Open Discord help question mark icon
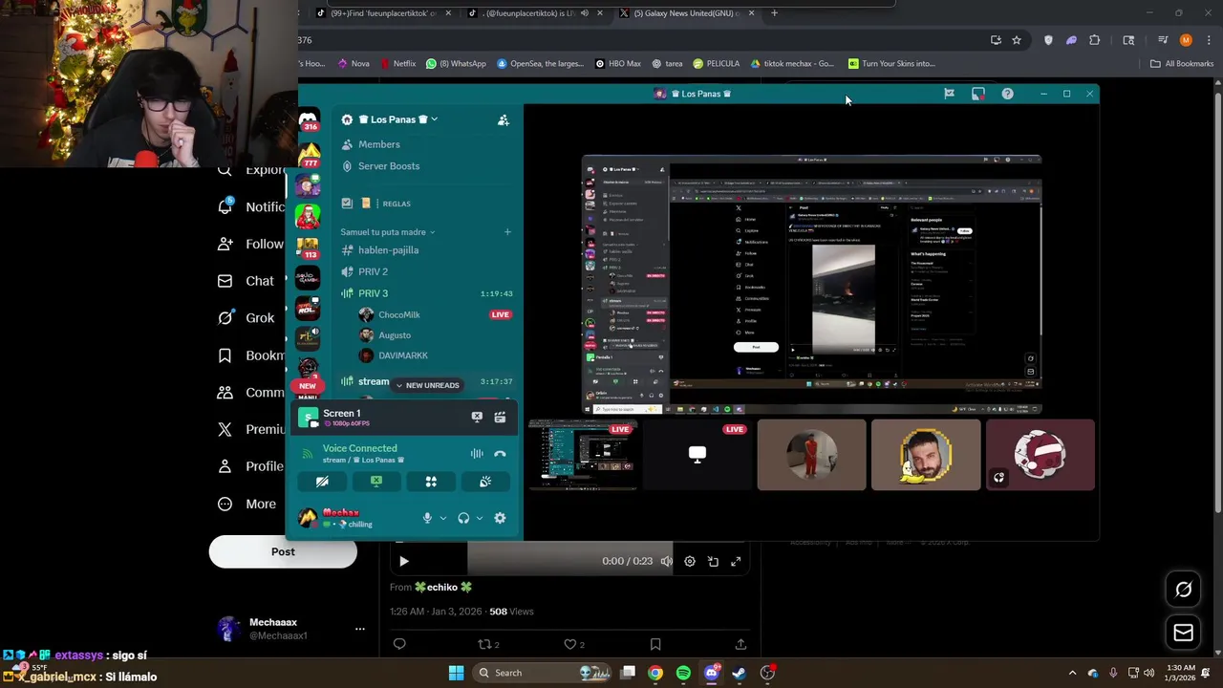The width and height of the screenshot is (1223, 688). (1007, 94)
